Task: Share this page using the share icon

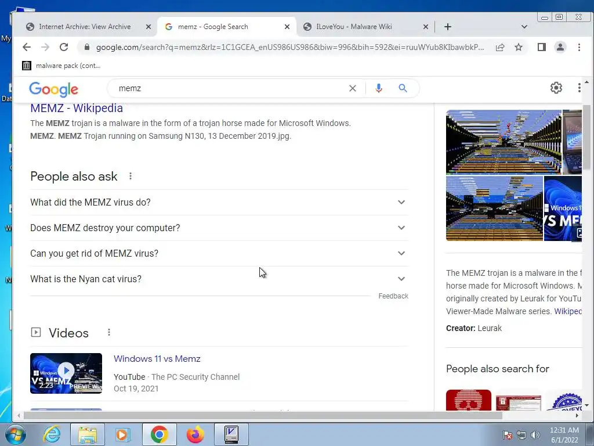Action: pyautogui.click(x=500, y=47)
